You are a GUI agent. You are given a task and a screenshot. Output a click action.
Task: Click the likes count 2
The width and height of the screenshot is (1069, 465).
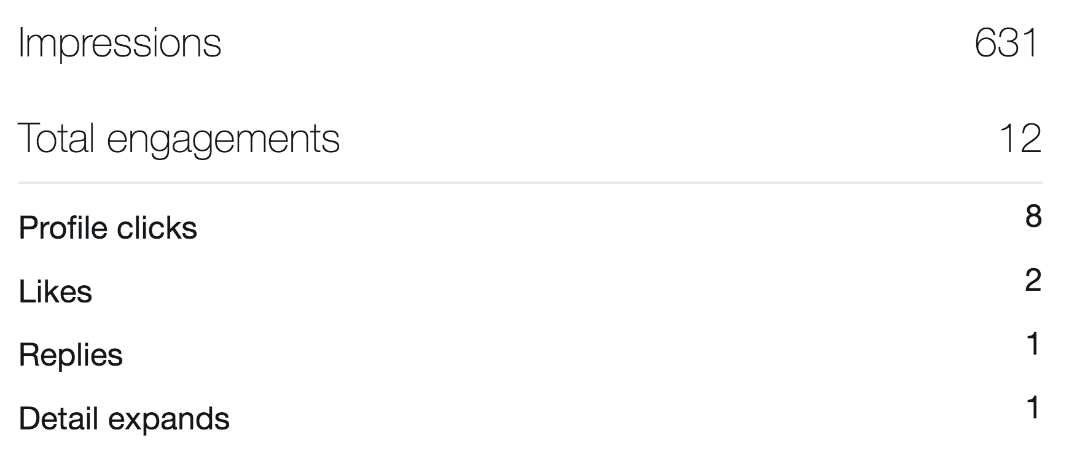point(1033,280)
